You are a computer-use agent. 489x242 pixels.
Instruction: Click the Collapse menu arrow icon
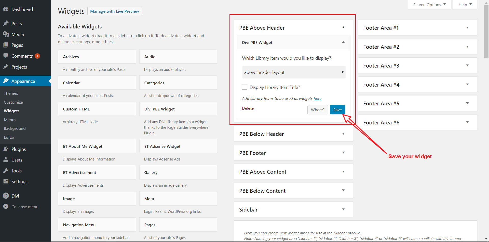(6, 206)
